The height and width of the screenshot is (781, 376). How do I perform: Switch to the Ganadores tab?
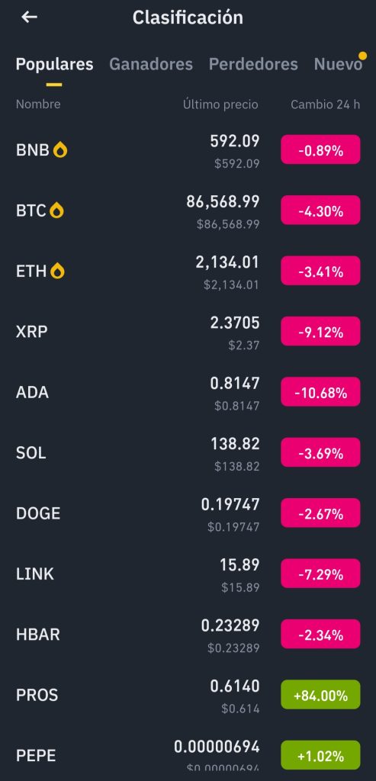pos(151,64)
